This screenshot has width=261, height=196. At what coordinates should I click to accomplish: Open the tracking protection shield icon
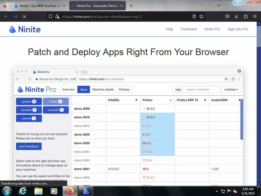50,16
